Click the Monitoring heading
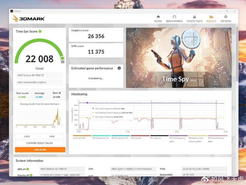The image size is (246, 185). tap(79, 94)
